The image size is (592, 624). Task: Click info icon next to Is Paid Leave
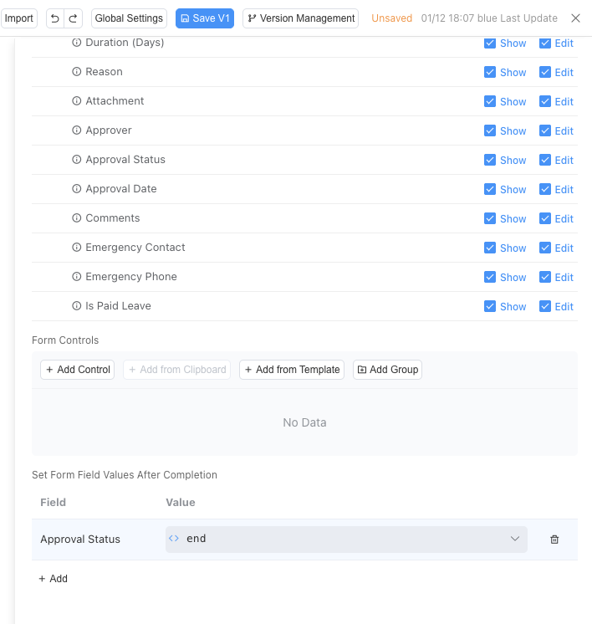coord(77,306)
